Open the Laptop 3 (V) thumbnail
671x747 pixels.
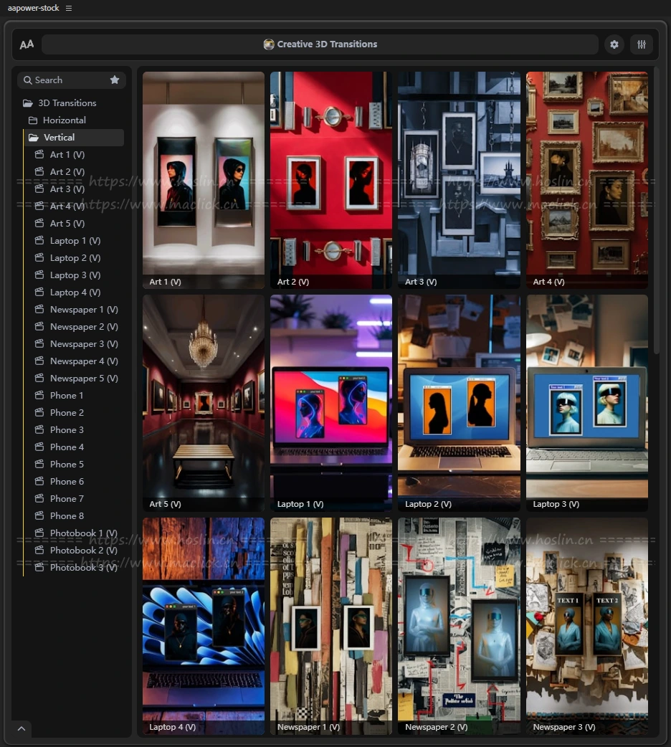[587, 403]
